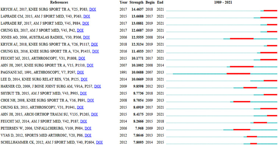Click red burst bar in JONES AO 2006 row
Viewport: 278px width, 145px height.
(242, 39)
